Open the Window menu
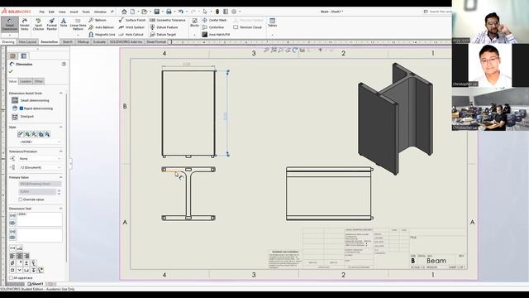529x298 pixels. pyautogui.click(x=100, y=12)
